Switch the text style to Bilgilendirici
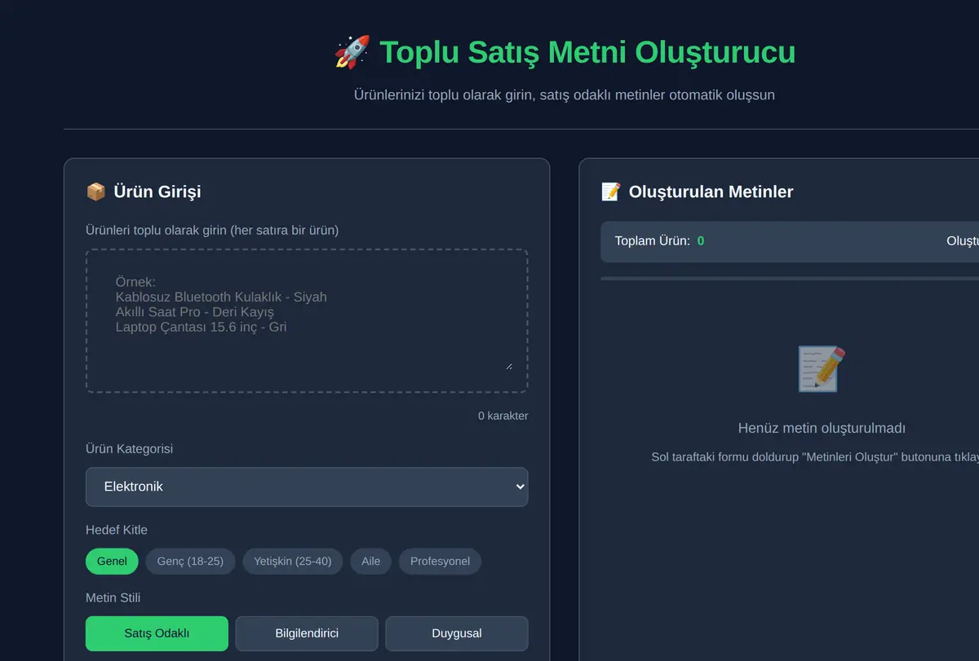Image resolution: width=979 pixels, height=661 pixels. pyautogui.click(x=307, y=633)
